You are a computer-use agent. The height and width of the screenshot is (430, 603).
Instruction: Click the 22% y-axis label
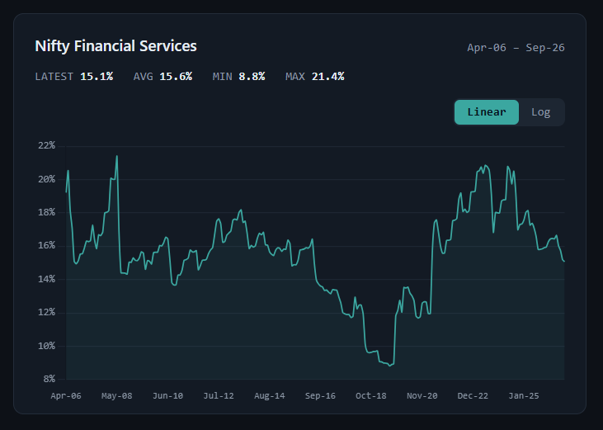46,145
